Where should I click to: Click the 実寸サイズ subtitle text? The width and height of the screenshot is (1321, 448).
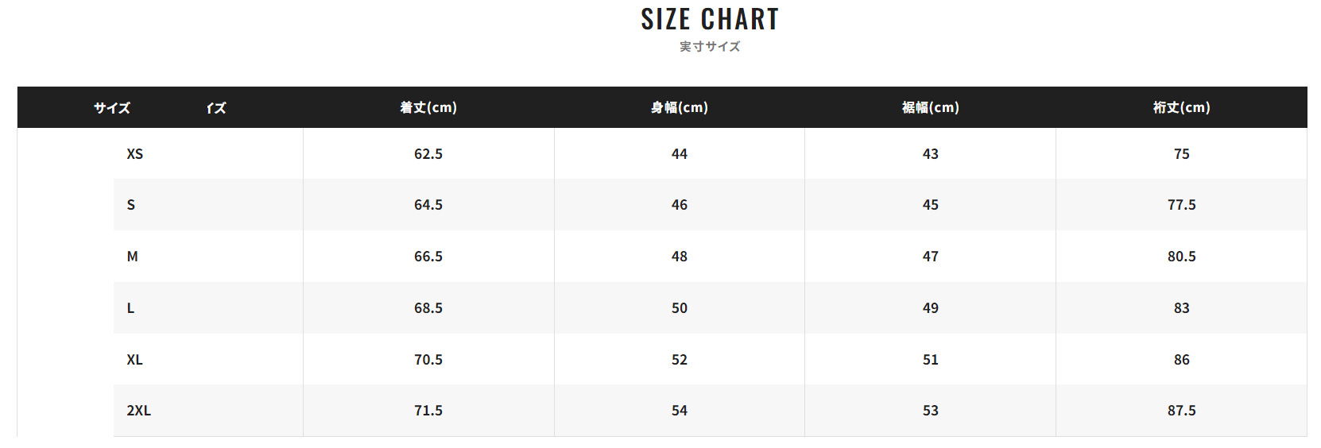(710, 47)
